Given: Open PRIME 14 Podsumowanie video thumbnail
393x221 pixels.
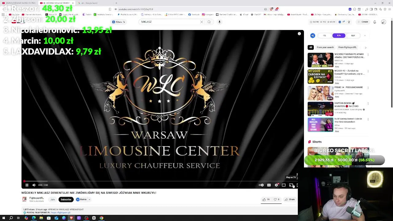Looking at the screenshot, I should [321, 93].
